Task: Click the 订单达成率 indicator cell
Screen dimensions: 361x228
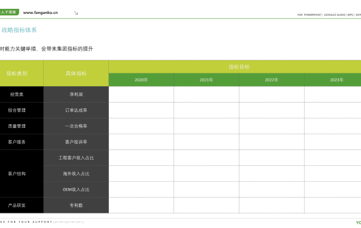Action: point(76,110)
